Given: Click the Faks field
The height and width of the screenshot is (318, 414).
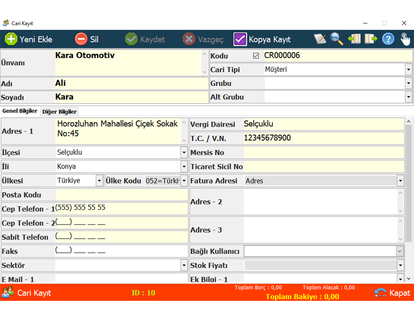Looking at the screenshot, I should (x=122, y=251).
